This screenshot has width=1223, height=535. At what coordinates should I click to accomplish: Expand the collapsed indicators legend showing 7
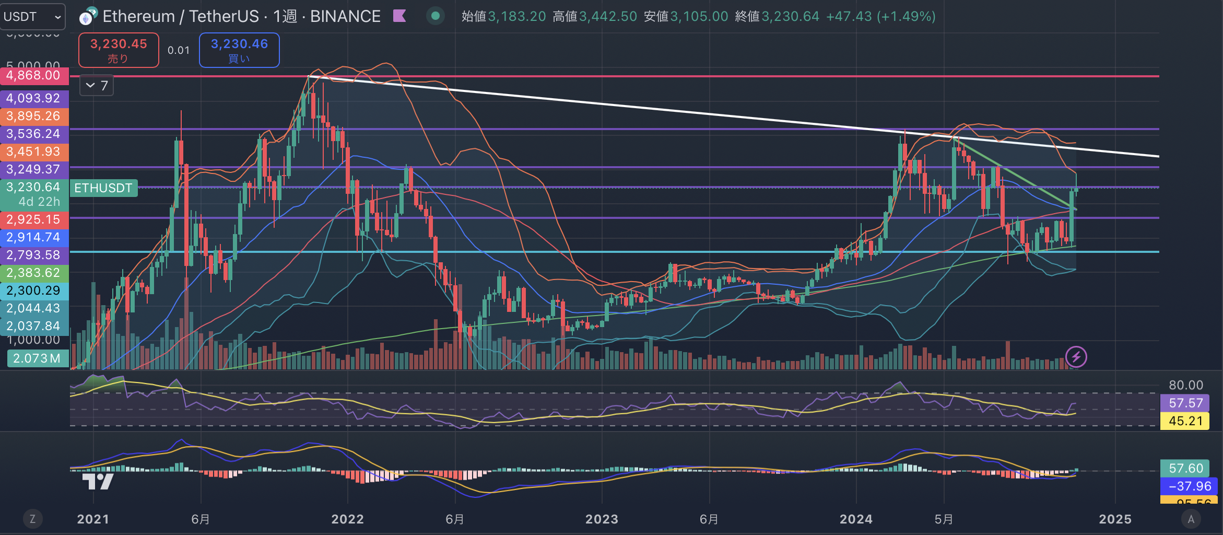coord(97,86)
